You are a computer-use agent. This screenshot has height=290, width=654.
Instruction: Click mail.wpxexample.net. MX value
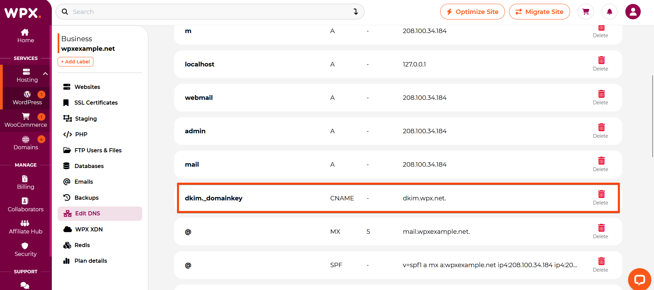[436, 231]
